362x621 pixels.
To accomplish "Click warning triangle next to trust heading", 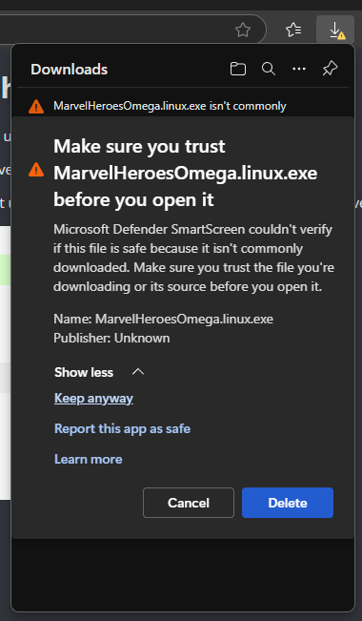I will [x=36, y=170].
